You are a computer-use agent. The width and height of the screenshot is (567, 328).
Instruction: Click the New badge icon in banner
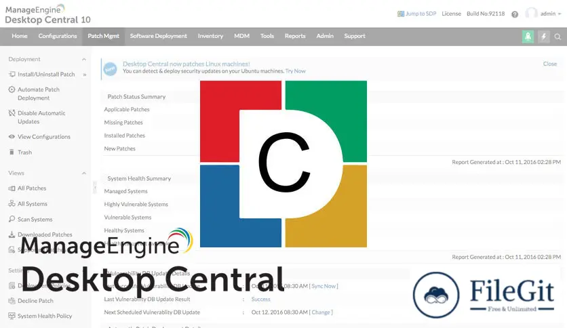click(x=110, y=68)
